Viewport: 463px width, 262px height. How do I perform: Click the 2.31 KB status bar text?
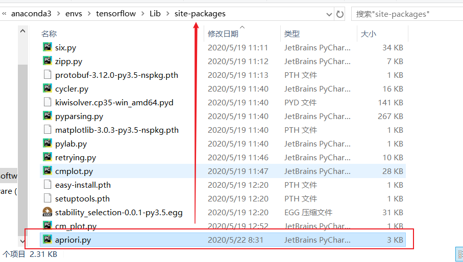point(43,254)
